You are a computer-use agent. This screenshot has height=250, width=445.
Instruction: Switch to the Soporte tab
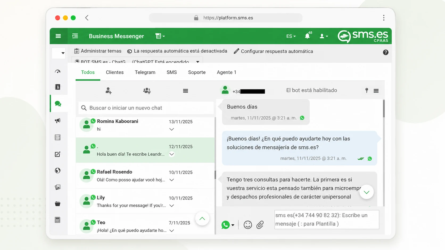[x=197, y=72]
